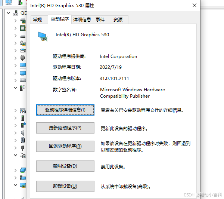Select the storage controller icon with diamond arrow
This screenshot has width=224, height=199.
pos(23,43)
